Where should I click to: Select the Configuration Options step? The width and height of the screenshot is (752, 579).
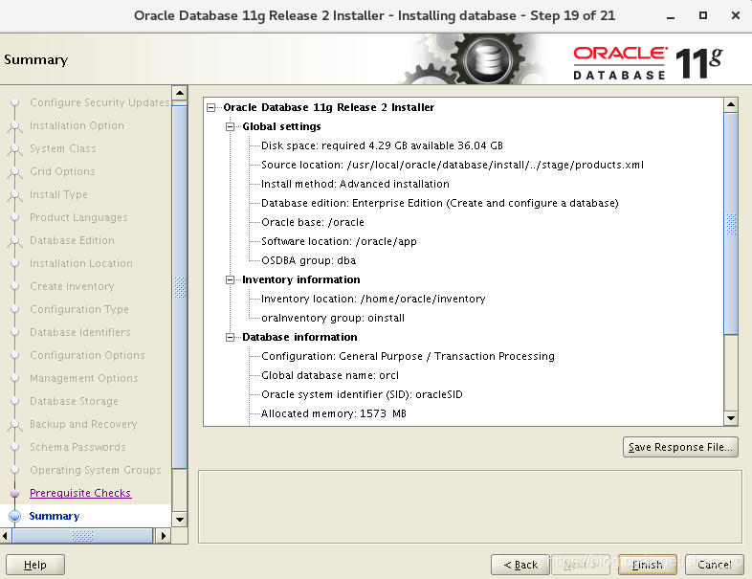pyautogui.click(x=87, y=355)
